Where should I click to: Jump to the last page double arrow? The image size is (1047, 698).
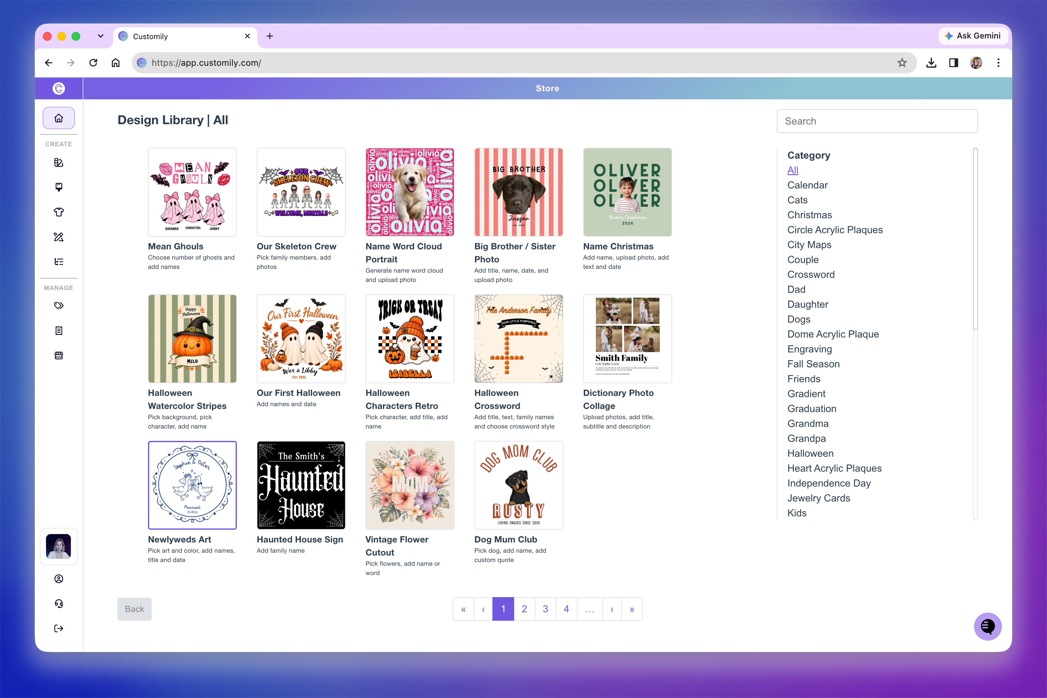tap(632, 609)
